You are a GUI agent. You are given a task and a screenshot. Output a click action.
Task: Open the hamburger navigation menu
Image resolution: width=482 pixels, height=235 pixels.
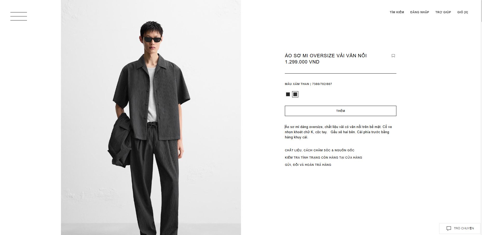click(19, 16)
